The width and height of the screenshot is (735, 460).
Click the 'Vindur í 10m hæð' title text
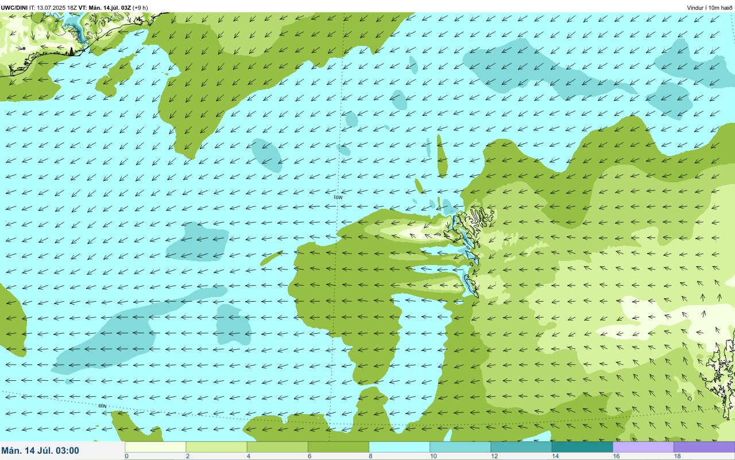(710, 7)
